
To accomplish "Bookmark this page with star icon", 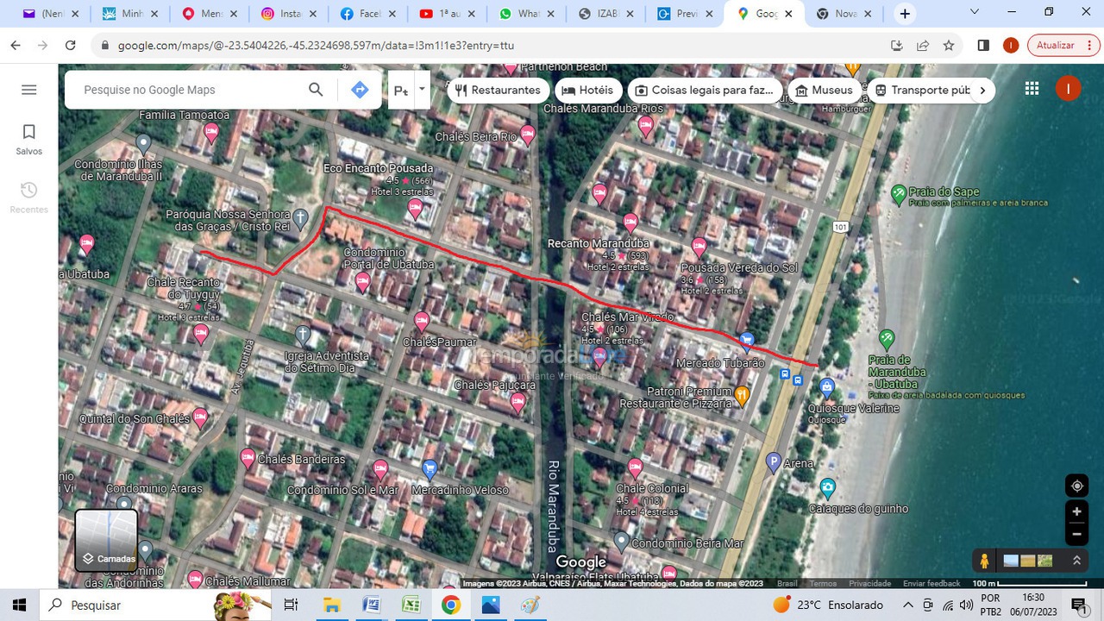I will (949, 45).
